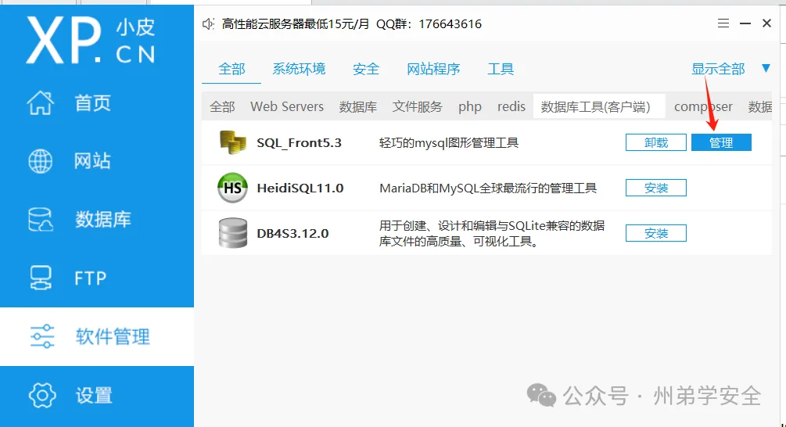Click the XP.CN logo
The height and width of the screenshot is (427, 786).
[x=91, y=40]
